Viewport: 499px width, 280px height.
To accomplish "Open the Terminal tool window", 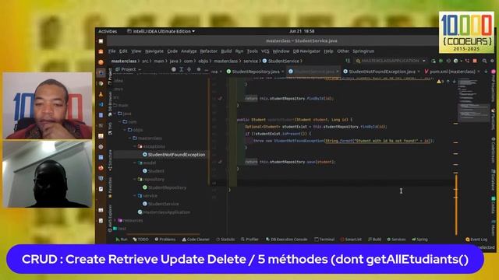I will 324,240.
